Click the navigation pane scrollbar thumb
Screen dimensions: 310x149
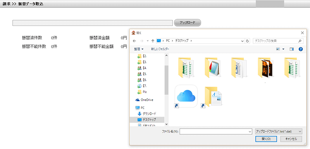click(x=166, y=80)
